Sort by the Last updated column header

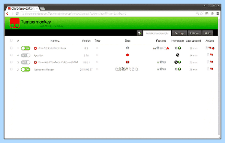pos(193,41)
